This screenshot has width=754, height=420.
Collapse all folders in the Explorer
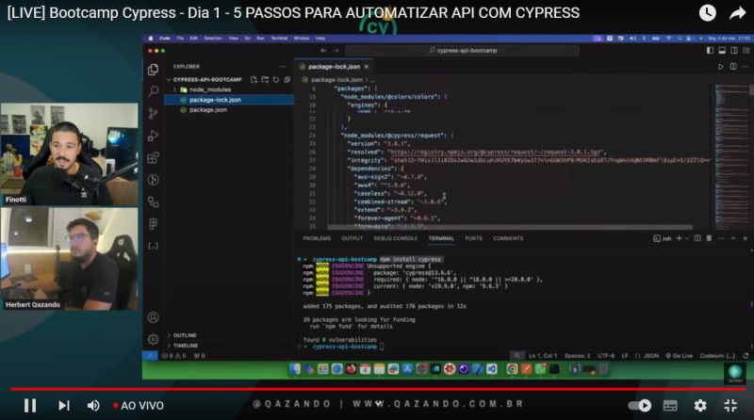pyautogui.click(x=287, y=80)
